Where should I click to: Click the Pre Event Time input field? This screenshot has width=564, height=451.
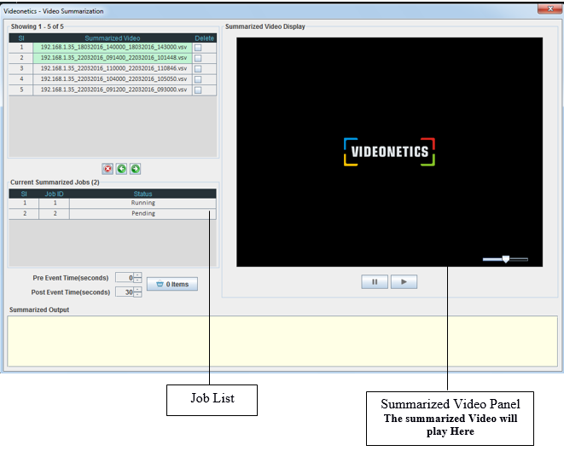pos(125,278)
